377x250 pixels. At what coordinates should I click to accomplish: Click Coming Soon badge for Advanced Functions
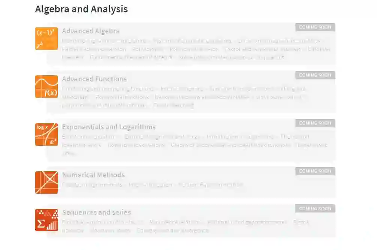pyautogui.click(x=315, y=75)
